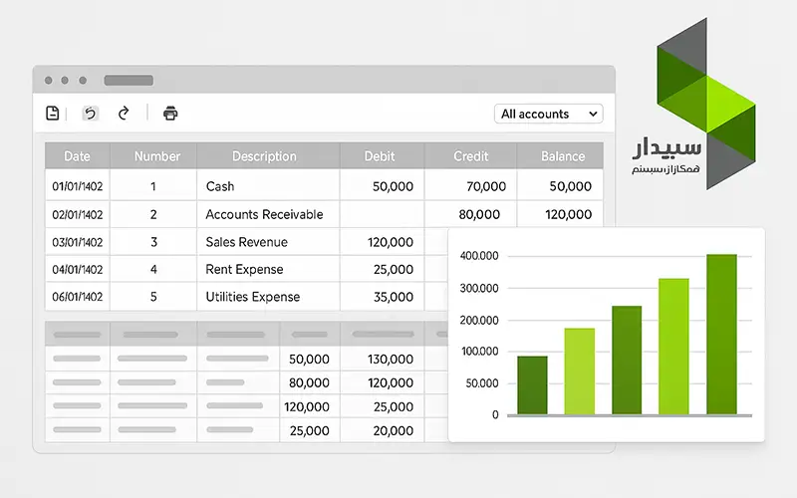Click the printer icon in toolbar
The width and height of the screenshot is (797, 498).
click(170, 114)
